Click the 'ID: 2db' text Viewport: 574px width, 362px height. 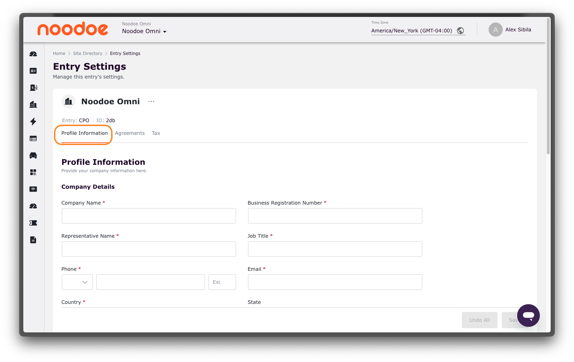point(105,120)
